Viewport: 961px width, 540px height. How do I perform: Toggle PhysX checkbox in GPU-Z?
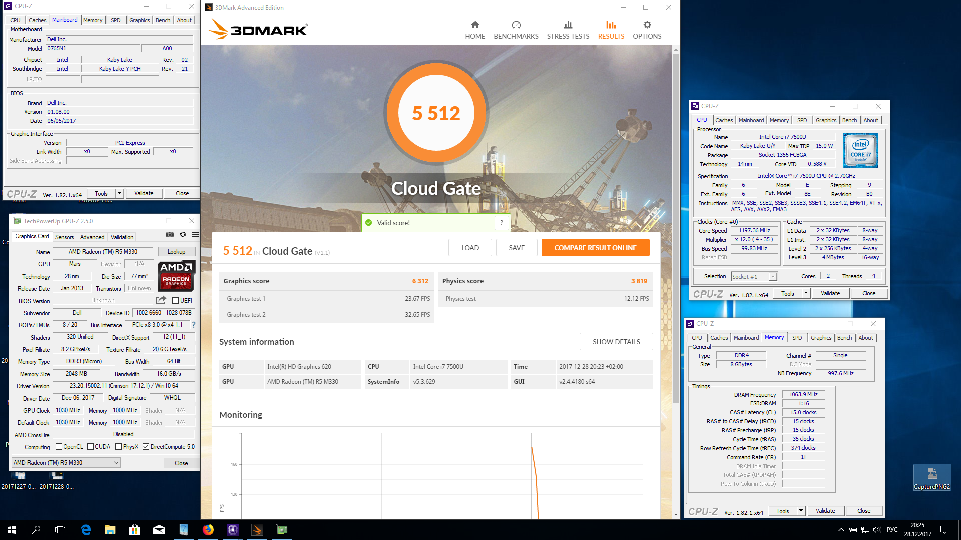pyautogui.click(x=118, y=447)
